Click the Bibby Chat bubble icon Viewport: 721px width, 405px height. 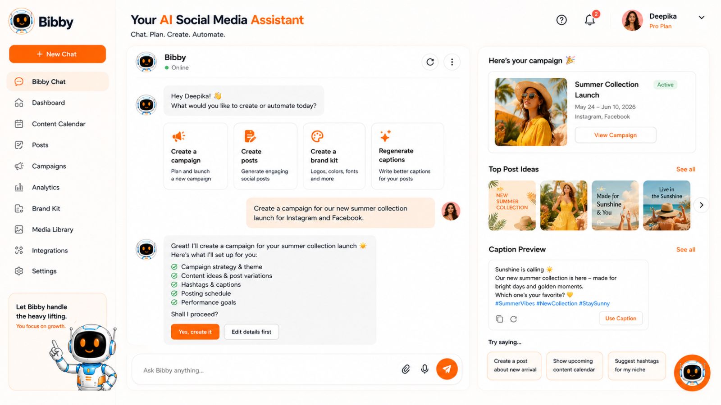coord(19,81)
